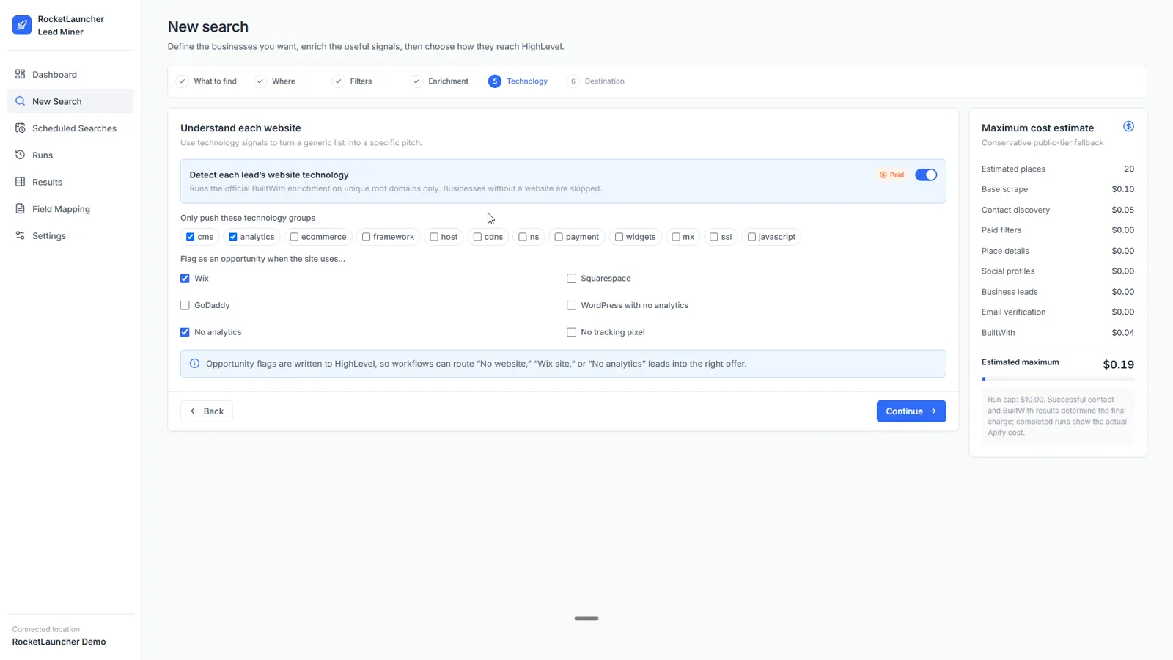Image resolution: width=1173 pixels, height=660 pixels.
Task: Click the Run cap note text
Action: tap(1058, 416)
